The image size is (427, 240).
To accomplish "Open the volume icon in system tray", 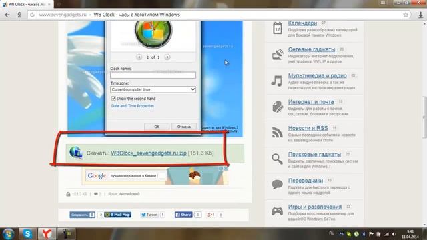I will [x=394, y=234].
